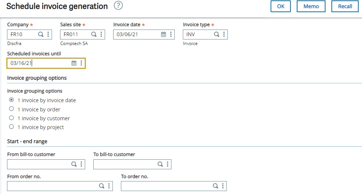Open Invoice type field actions dots
This screenshot has height=194, width=362.
coord(224,34)
